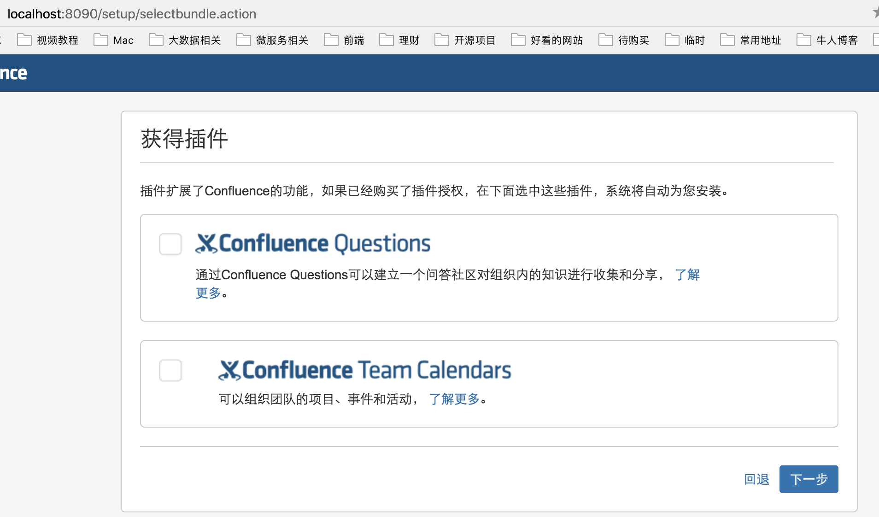Open 了解更多 link for Confluence Questions
This screenshot has width=879, height=517.
[x=687, y=275]
